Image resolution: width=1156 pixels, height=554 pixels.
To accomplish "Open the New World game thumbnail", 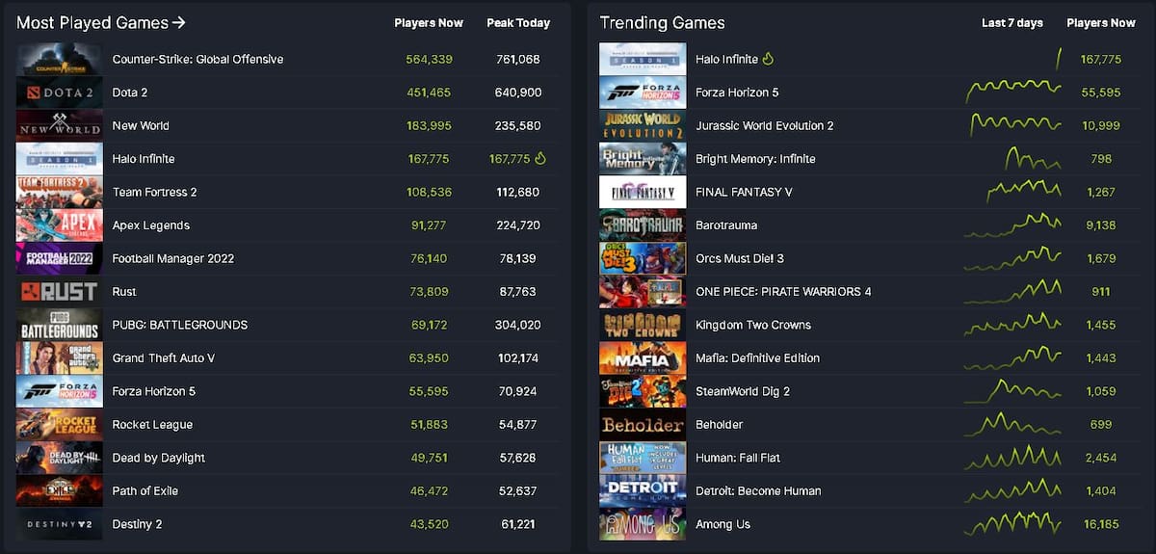I will tap(59, 126).
